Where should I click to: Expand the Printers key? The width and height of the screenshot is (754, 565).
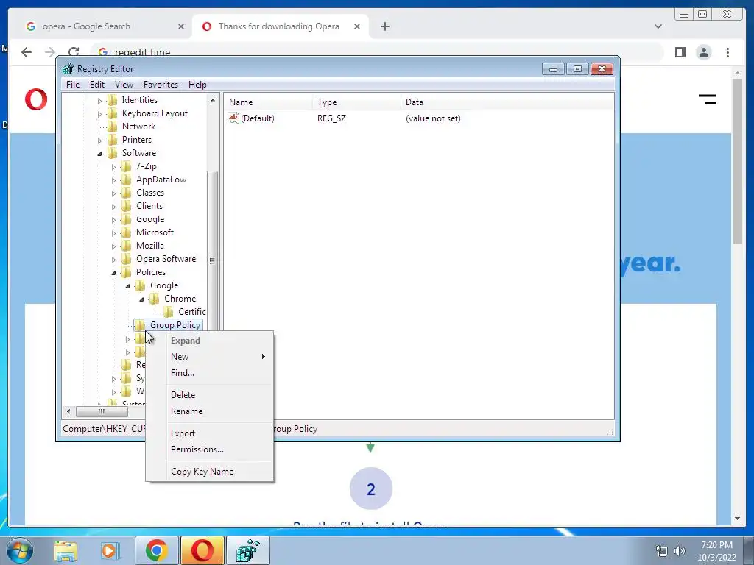(99, 141)
